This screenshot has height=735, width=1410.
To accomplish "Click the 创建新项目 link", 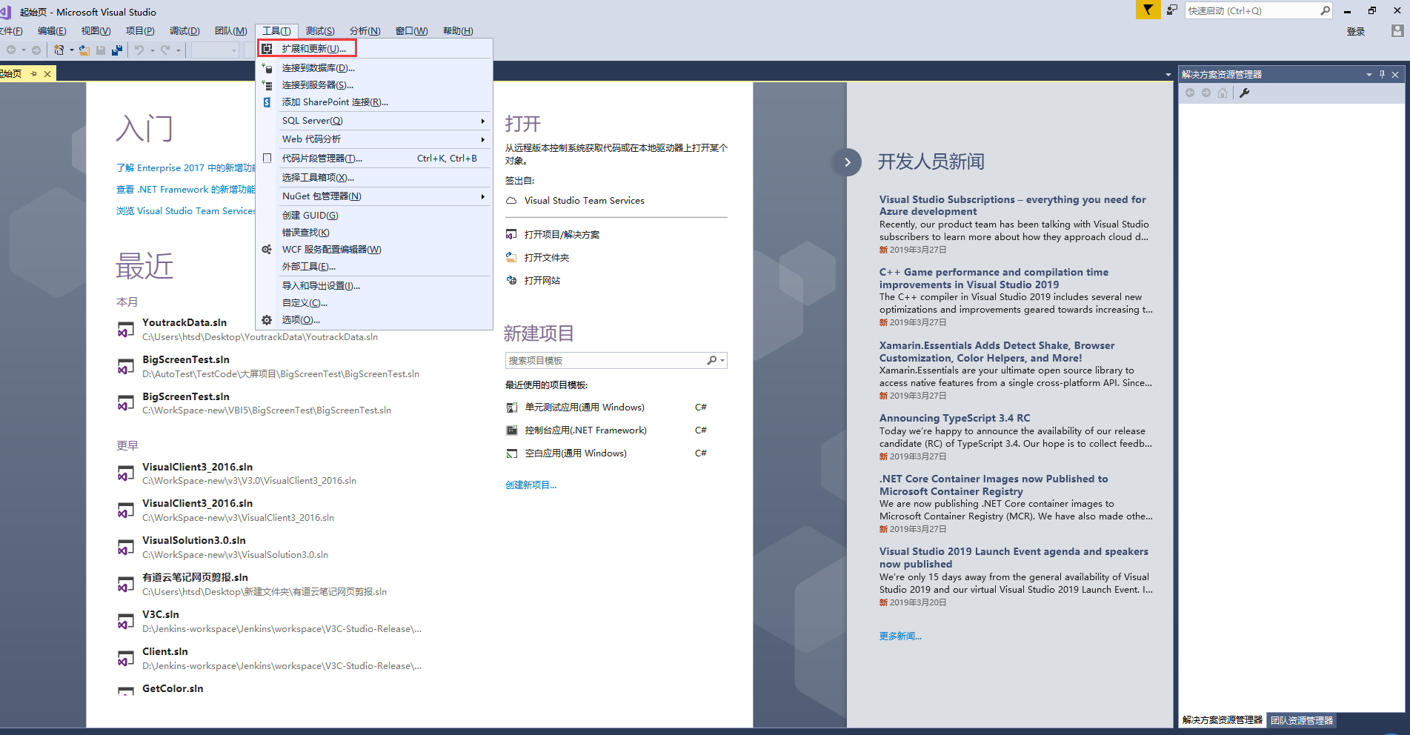I will [x=531, y=485].
